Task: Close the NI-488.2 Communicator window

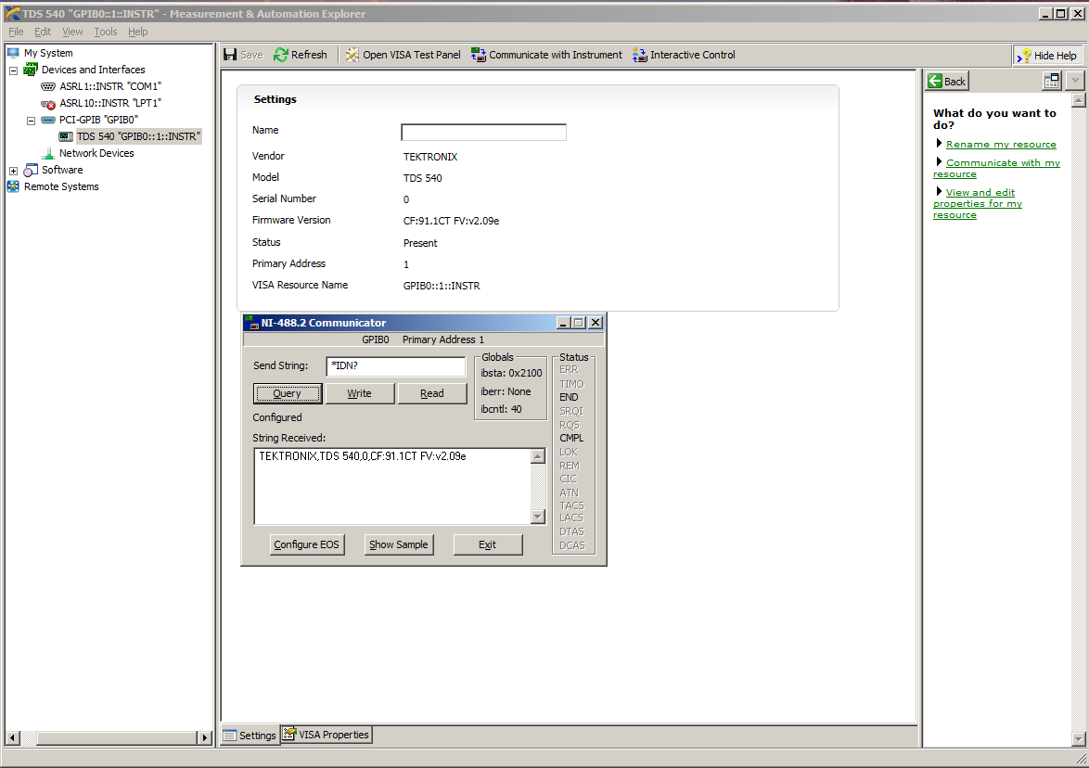Action: pos(596,323)
